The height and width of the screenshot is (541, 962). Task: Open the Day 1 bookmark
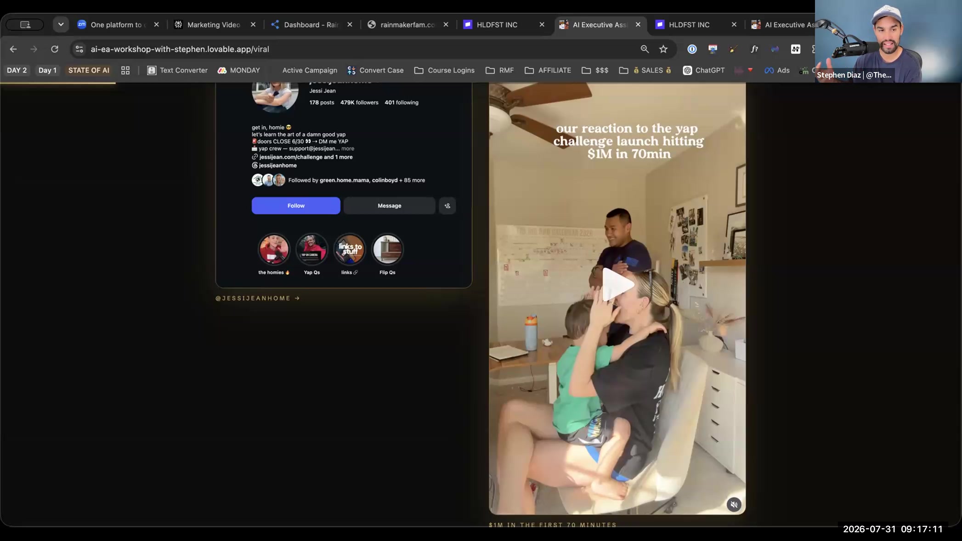tap(47, 70)
